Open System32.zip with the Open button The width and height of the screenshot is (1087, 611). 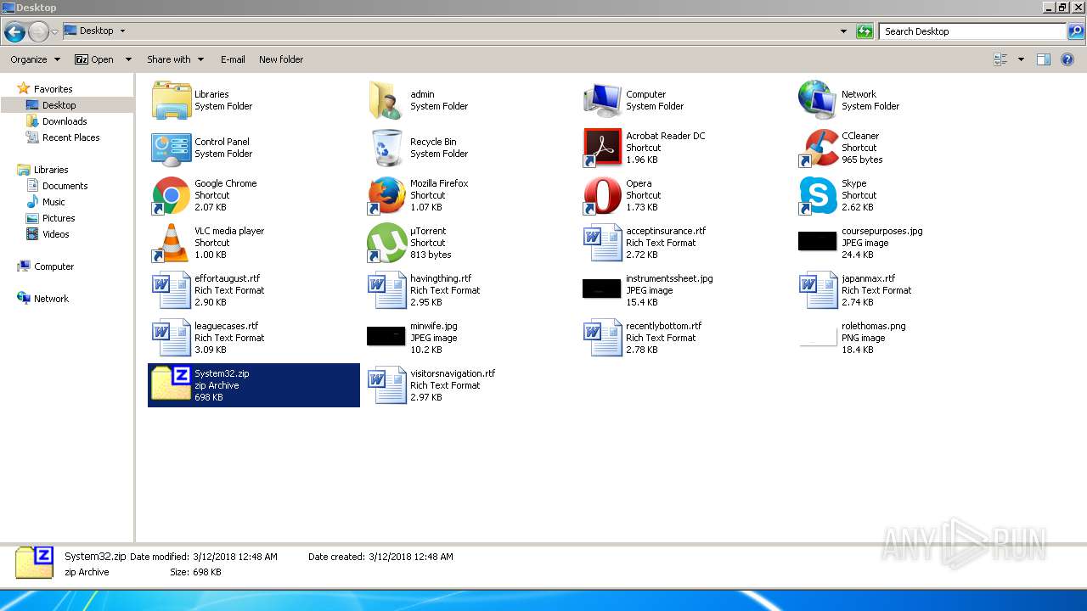pyautogui.click(x=95, y=59)
